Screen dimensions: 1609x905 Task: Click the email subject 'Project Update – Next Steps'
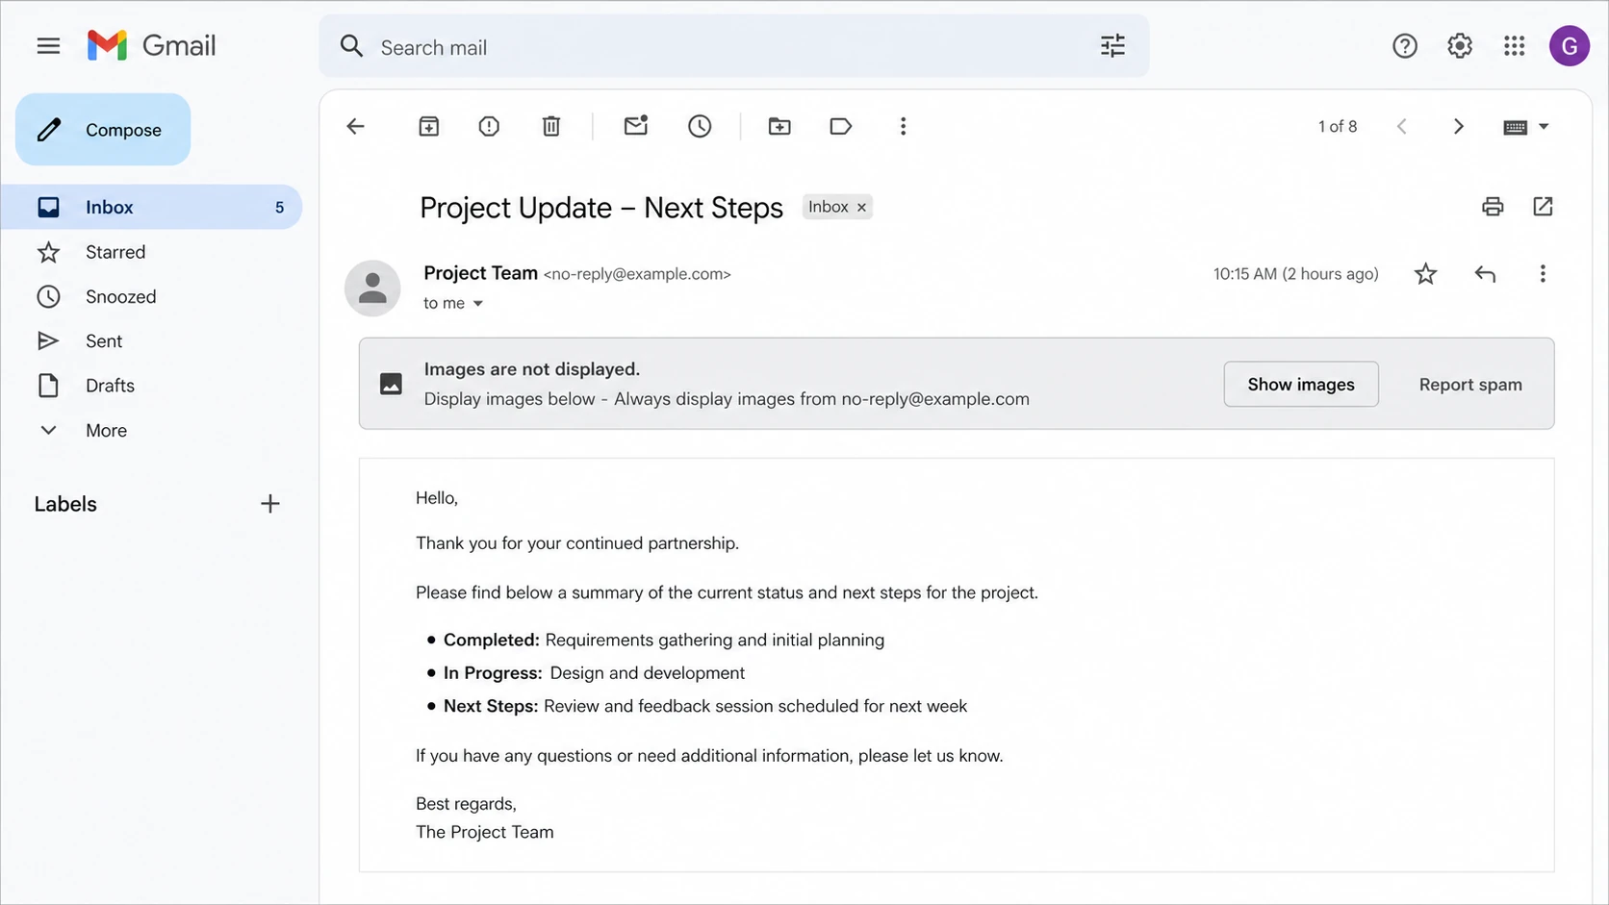coord(601,208)
